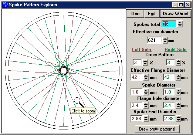Open the Right Side link

pos(176,50)
